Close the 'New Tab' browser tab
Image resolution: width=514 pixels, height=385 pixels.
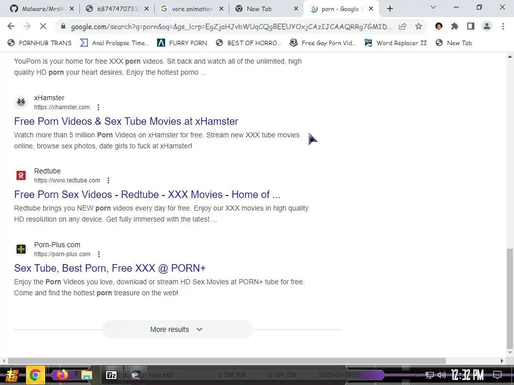coord(296,9)
